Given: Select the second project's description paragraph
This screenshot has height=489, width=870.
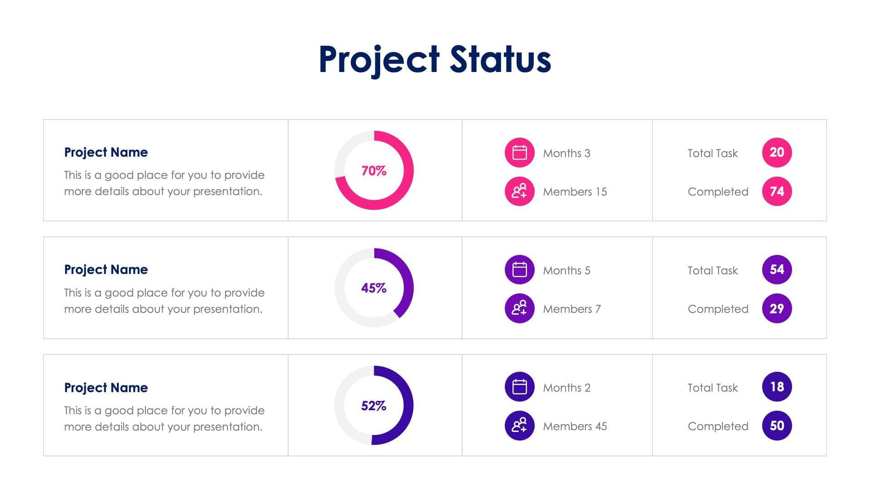Looking at the screenshot, I should tap(164, 301).
